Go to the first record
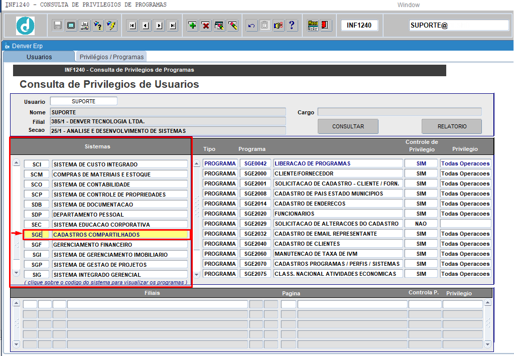This screenshot has height=356, width=514. click(133, 25)
